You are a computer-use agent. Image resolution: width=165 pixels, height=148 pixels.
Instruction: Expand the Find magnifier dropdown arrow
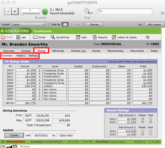click(92, 13)
